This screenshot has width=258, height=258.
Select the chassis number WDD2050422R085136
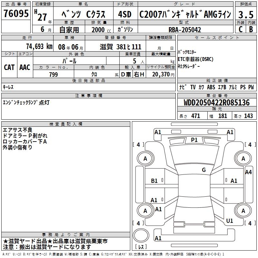(x=217, y=103)
